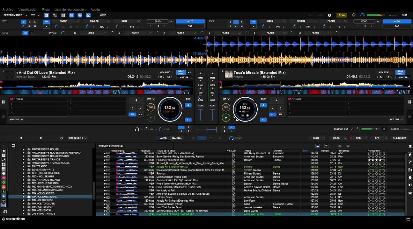413x229 pixels.
Task: Toggle the Hot Cue checkbox for Let You Down
Action: click(234, 197)
